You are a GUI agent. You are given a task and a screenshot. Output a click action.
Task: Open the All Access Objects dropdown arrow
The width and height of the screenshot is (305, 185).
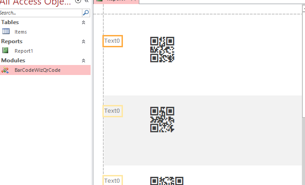[78, 1]
